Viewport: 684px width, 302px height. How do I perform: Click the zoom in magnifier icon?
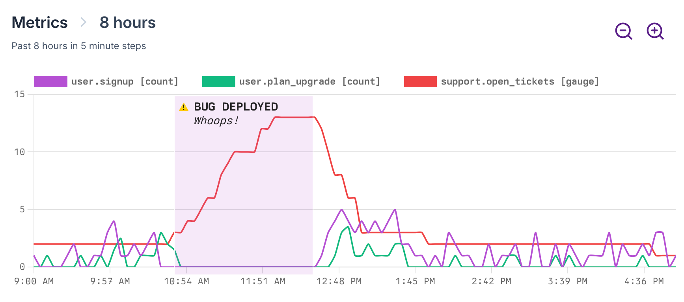[x=655, y=31]
